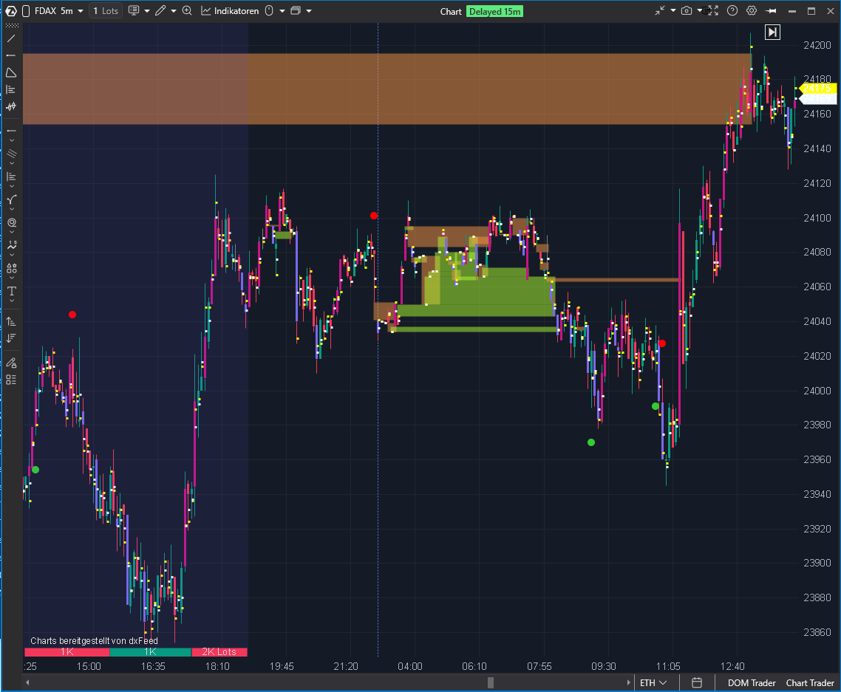
Task: Open the 5m timeframe dropdown
Action: tap(72, 11)
